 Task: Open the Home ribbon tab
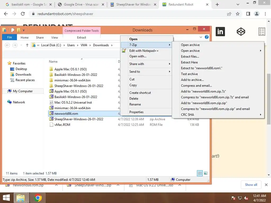pos(25,38)
